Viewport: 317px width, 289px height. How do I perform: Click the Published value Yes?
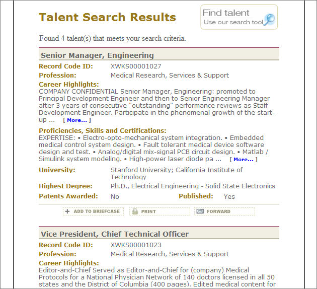tap(229, 196)
